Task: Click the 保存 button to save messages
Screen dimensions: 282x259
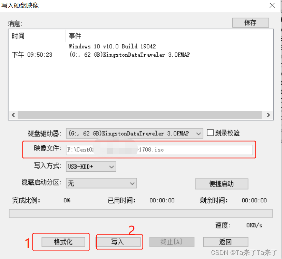Action: point(251,23)
